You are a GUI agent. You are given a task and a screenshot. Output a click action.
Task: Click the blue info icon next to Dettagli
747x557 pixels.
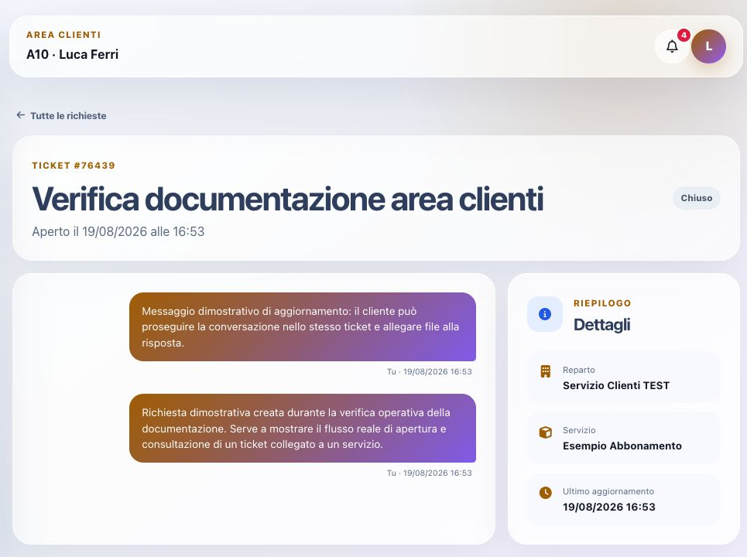click(x=544, y=314)
